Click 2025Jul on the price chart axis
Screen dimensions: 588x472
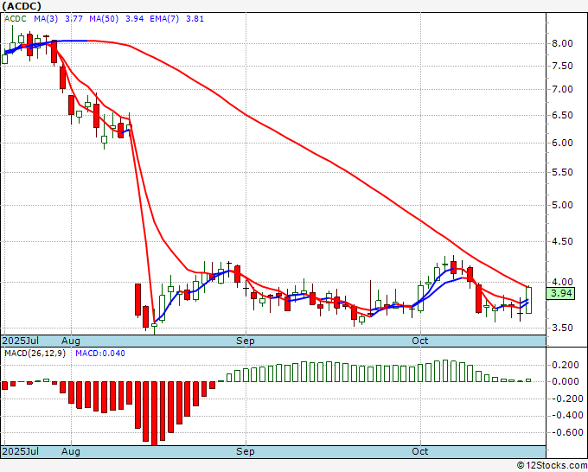click(21, 341)
